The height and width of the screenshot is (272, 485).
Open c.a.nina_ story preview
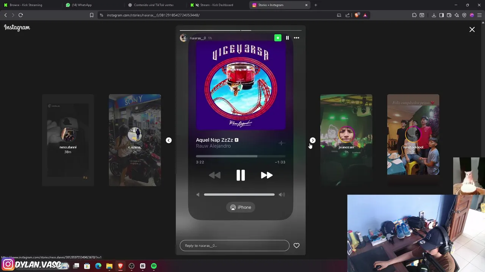pyautogui.click(x=135, y=140)
